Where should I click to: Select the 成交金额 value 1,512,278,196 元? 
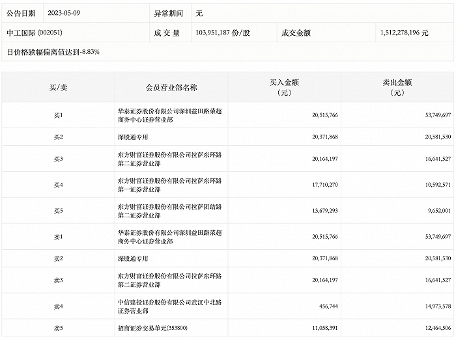[404, 32]
